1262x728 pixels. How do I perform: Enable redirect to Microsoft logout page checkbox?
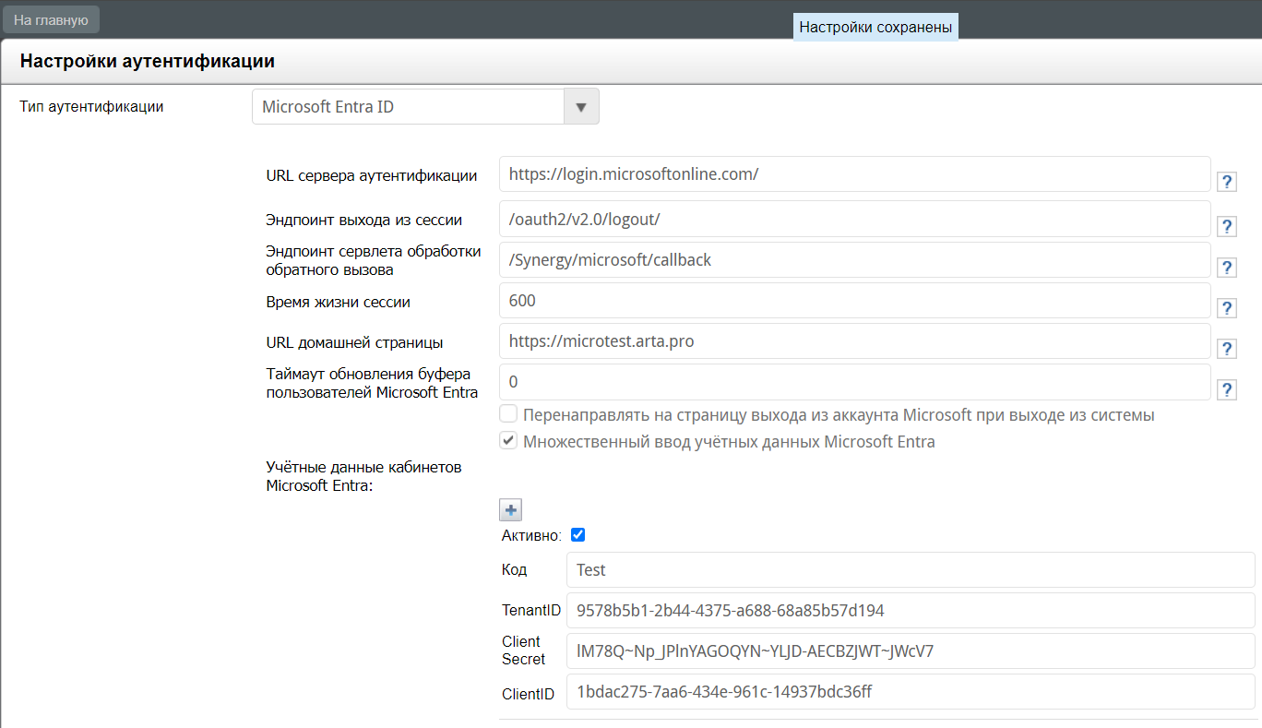508,414
